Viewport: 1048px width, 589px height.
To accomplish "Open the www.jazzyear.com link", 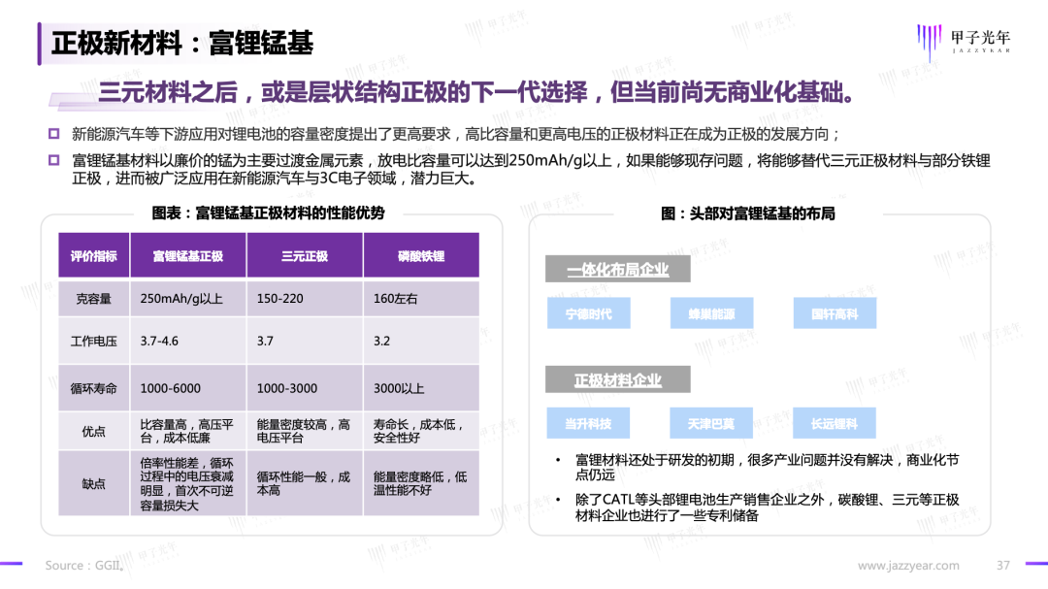I will 908,566.
